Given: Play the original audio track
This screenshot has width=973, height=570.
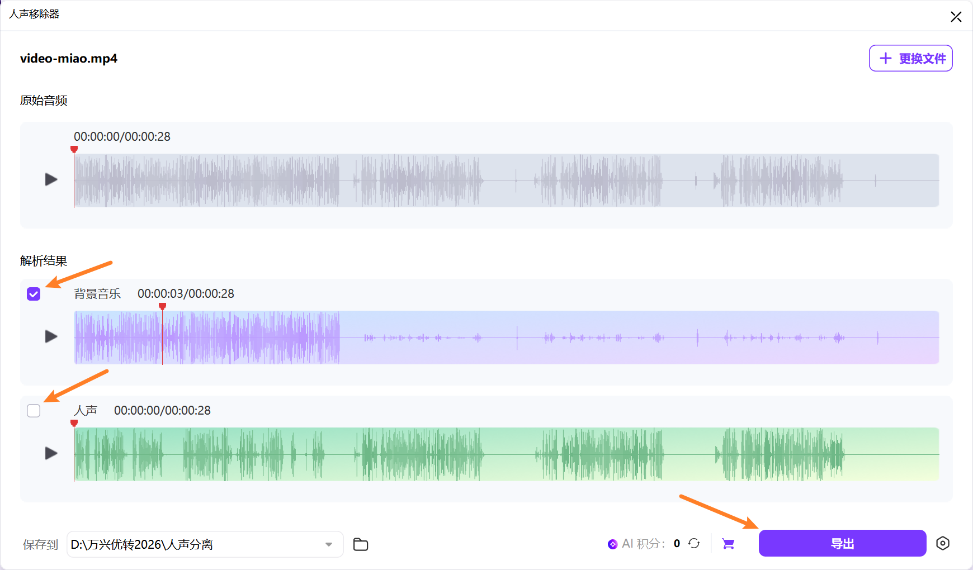Looking at the screenshot, I should click(x=51, y=179).
